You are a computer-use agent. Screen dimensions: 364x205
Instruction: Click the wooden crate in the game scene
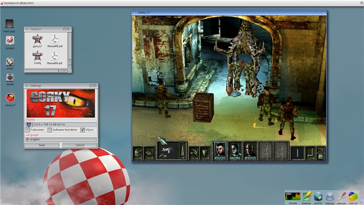pyautogui.click(x=203, y=107)
